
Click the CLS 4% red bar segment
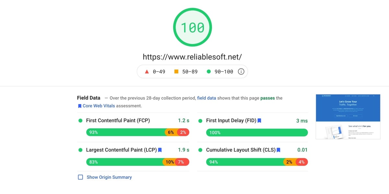[302, 162]
